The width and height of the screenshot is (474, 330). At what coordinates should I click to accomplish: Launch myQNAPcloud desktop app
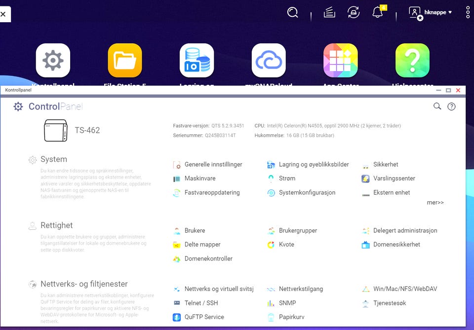click(x=269, y=60)
